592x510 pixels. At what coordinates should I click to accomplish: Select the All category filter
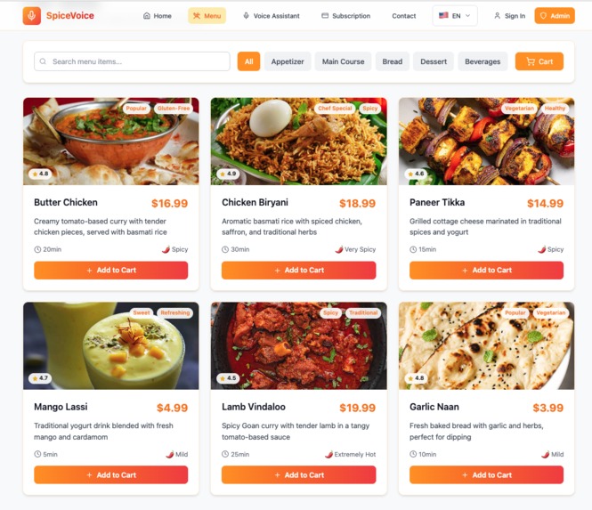point(248,61)
